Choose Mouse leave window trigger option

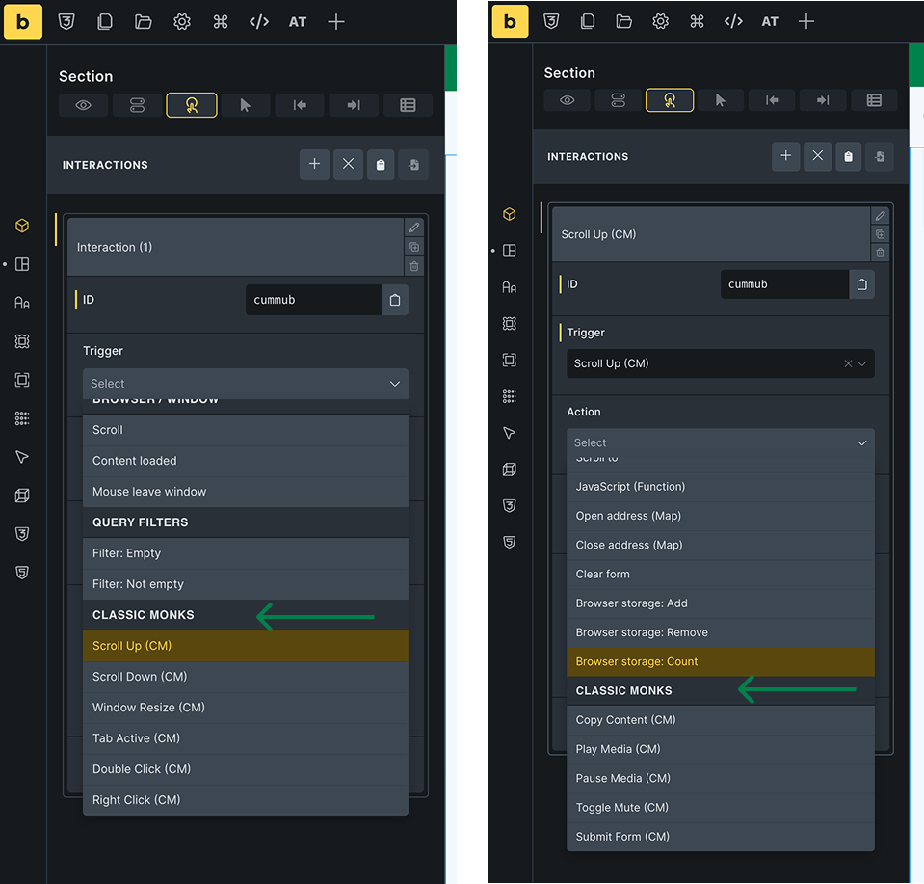coord(245,492)
